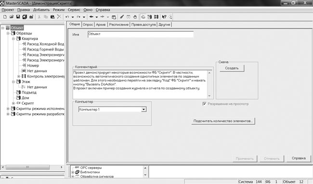Click the context help arrow-question icon
Image resolution: width=313 pixels, height=184 pixels.
click(164, 17)
